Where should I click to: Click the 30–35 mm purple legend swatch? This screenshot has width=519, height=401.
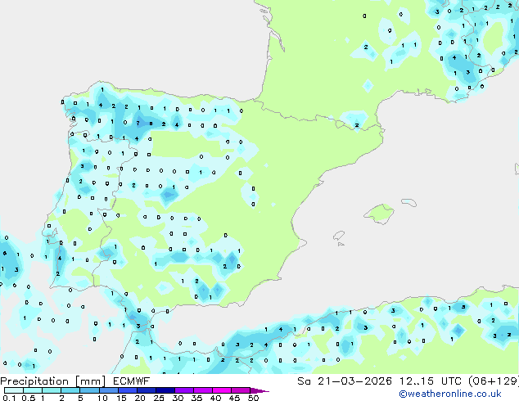click(183, 390)
